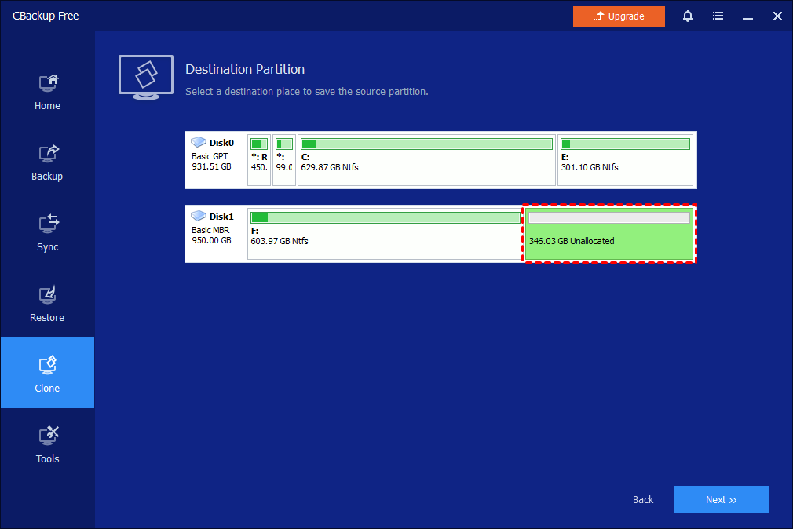Select the C: 629.87 GB Ntfs partition
Image resolution: width=793 pixels, height=529 pixels.
pos(426,160)
